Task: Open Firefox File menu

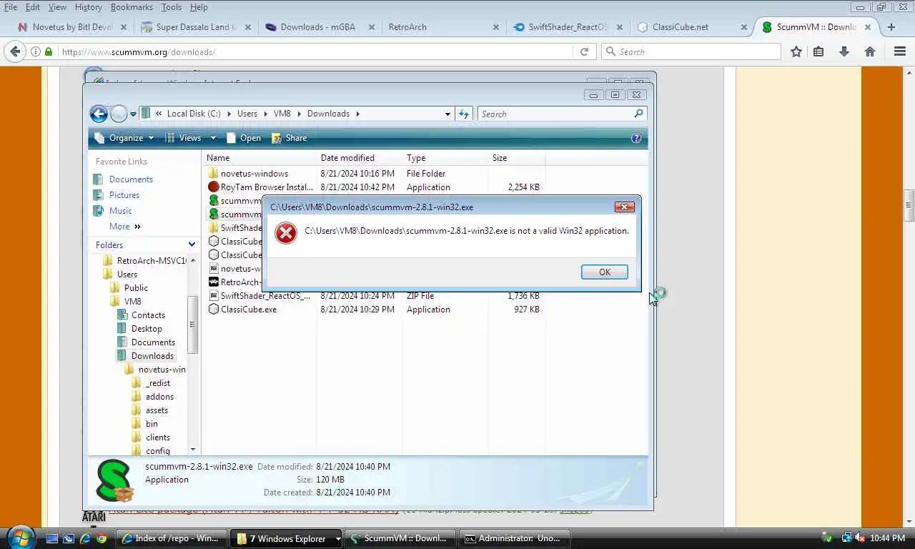Action: point(11,7)
